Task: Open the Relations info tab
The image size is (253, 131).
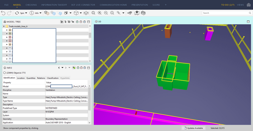Action: 41,78
